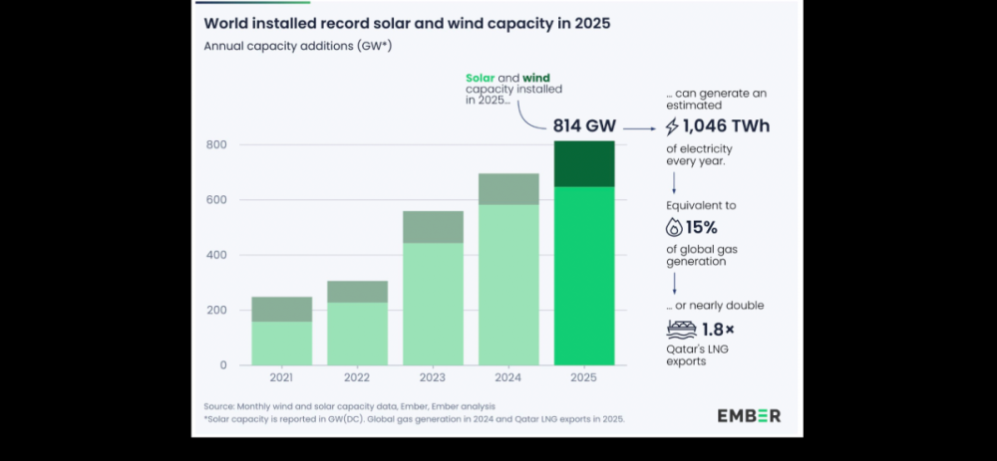Viewport: 997px width, 461px height.
Task: Select the dark green wind segment of 2025 bar
Action: coord(584,164)
